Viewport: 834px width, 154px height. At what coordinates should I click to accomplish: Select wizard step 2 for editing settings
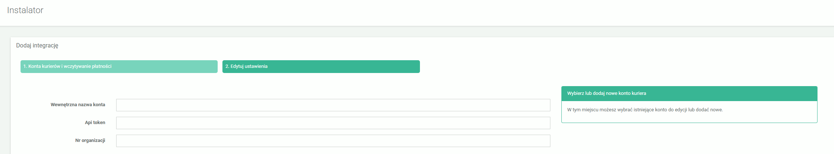321,66
